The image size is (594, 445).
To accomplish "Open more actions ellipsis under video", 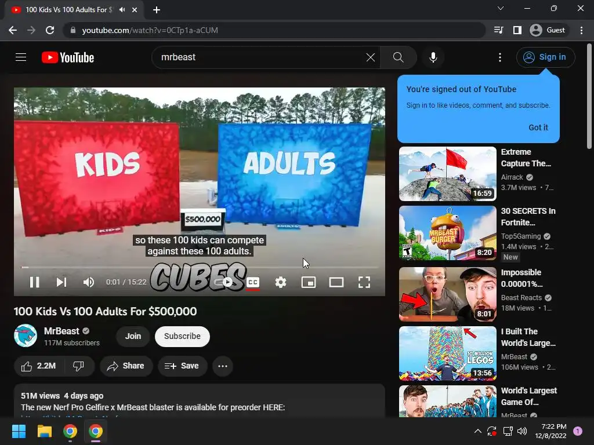I will click(x=222, y=366).
